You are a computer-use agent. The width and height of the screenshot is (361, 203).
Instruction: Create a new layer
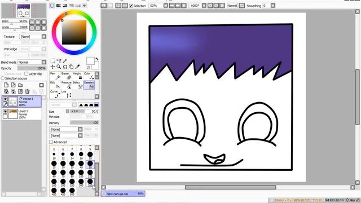pyautogui.click(x=6, y=85)
